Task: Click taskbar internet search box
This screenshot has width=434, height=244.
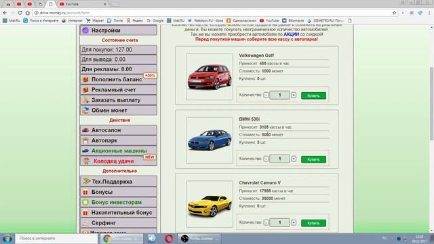Action: coord(56,239)
